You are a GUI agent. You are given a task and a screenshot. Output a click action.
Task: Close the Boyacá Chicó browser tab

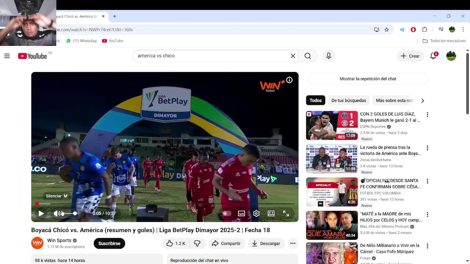pos(103,16)
